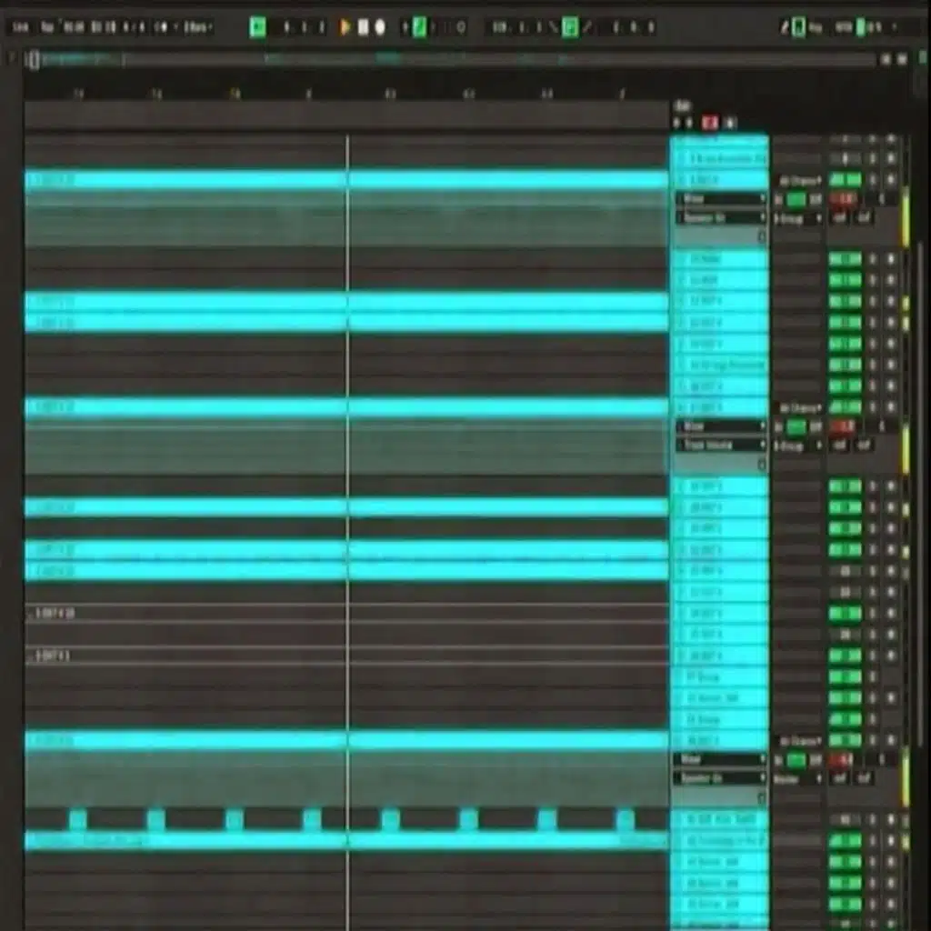Toggle the green Key Map button at top right
Image resolution: width=931 pixels, height=931 pixels.
pyautogui.click(x=798, y=27)
